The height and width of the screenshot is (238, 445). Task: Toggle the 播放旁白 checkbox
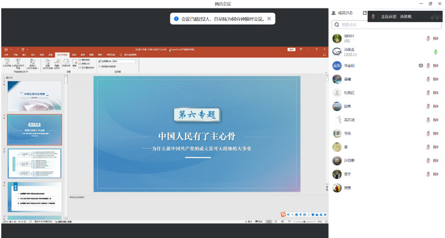[x=80, y=59]
